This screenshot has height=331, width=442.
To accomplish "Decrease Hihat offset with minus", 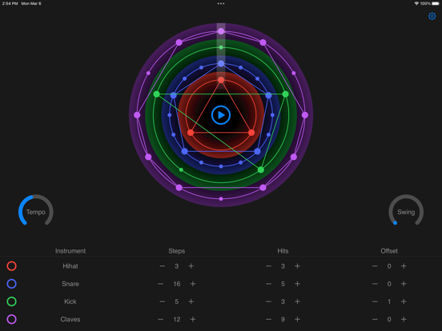I will coord(375,266).
